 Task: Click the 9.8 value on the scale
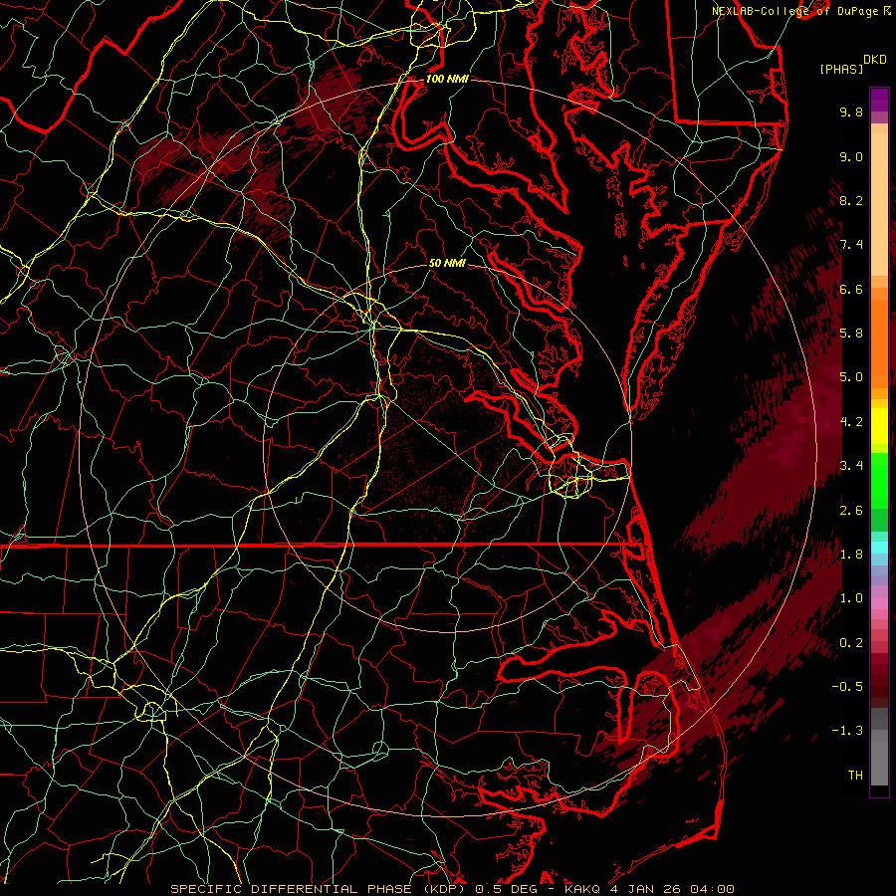click(x=851, y=112)
